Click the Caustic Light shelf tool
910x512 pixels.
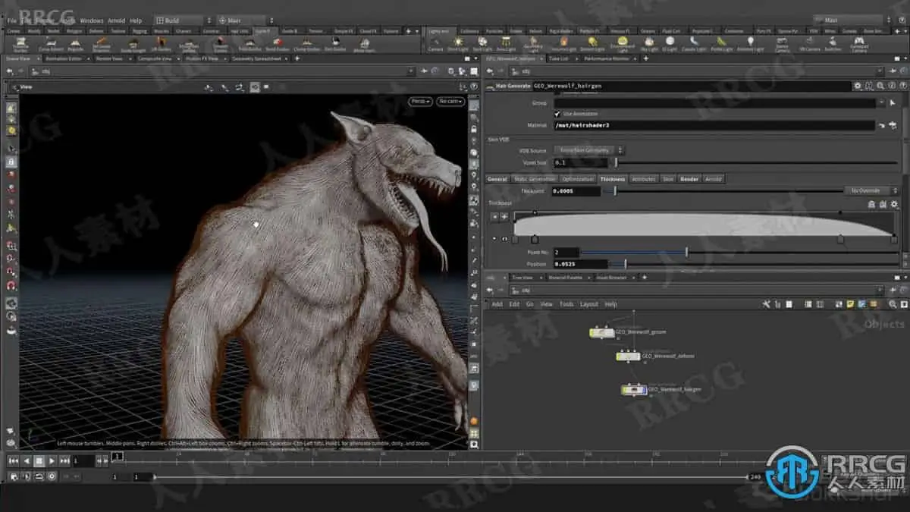tap(693, 42)
